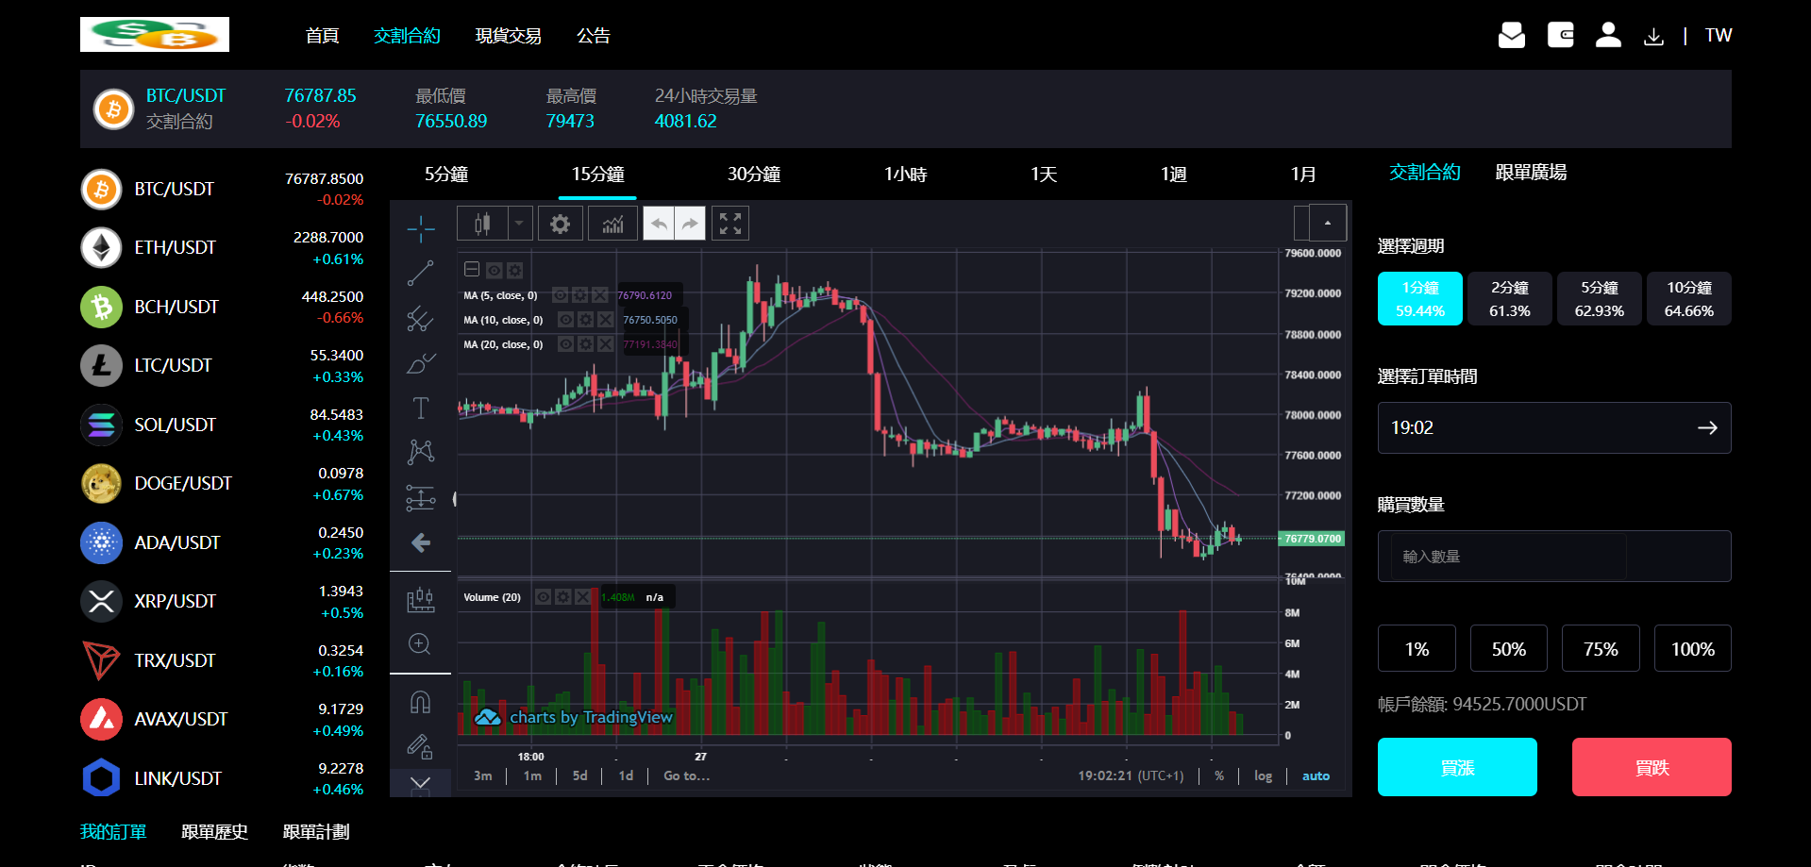Open the indicators chart icon
The height and width of the screenshot is (867, 1811).
click(613, 224)
